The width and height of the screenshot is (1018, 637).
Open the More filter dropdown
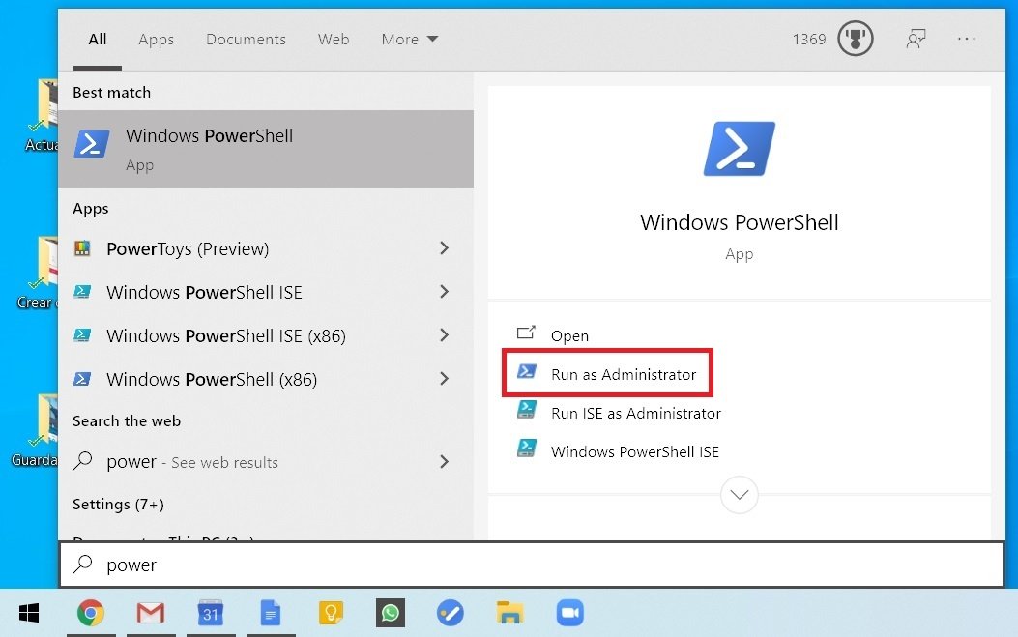click(410, 40)
